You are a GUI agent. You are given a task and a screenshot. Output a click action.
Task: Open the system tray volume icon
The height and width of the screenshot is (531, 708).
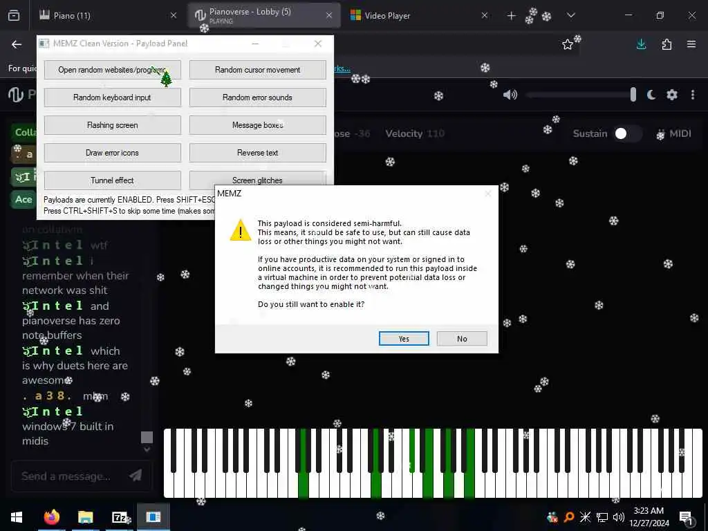[618, 517]
